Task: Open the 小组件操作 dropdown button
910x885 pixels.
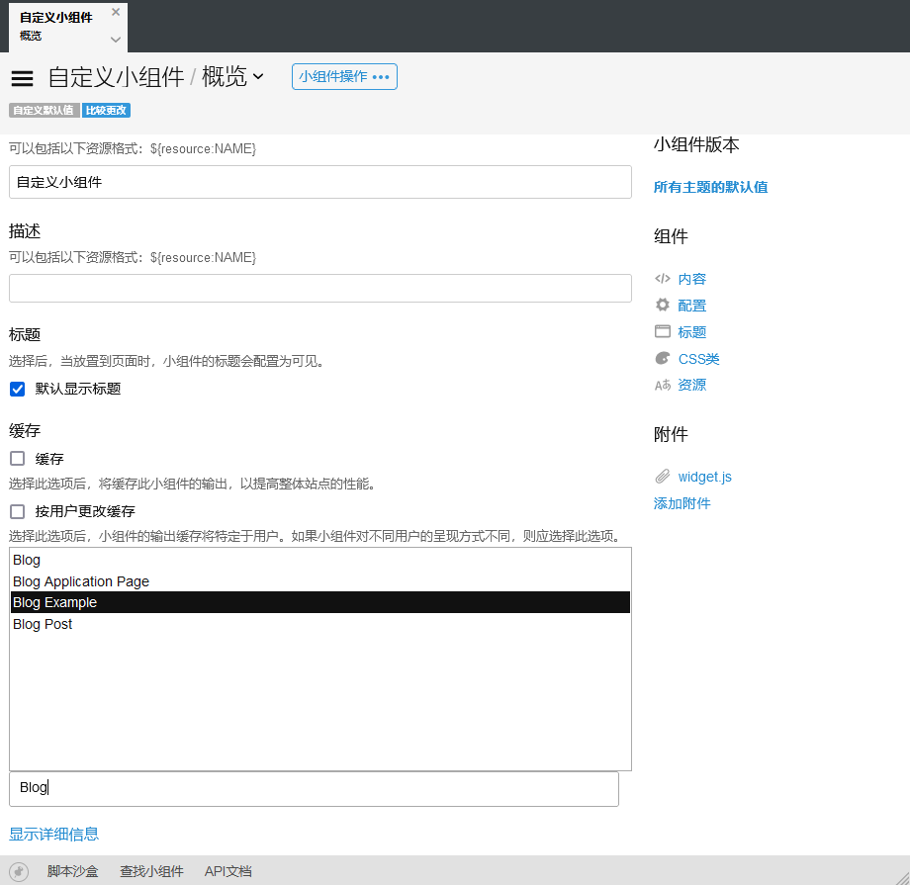Action: (344, 77)
